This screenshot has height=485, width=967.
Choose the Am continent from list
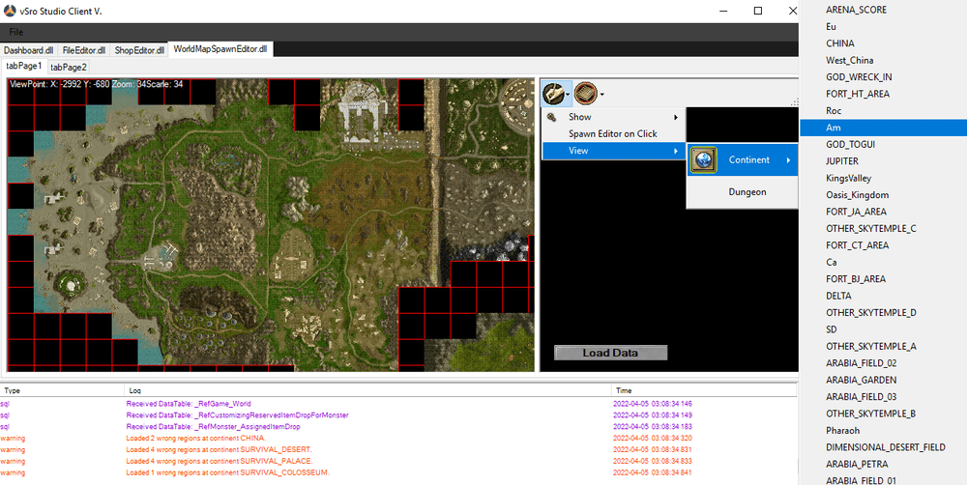[x=832, y=128]
